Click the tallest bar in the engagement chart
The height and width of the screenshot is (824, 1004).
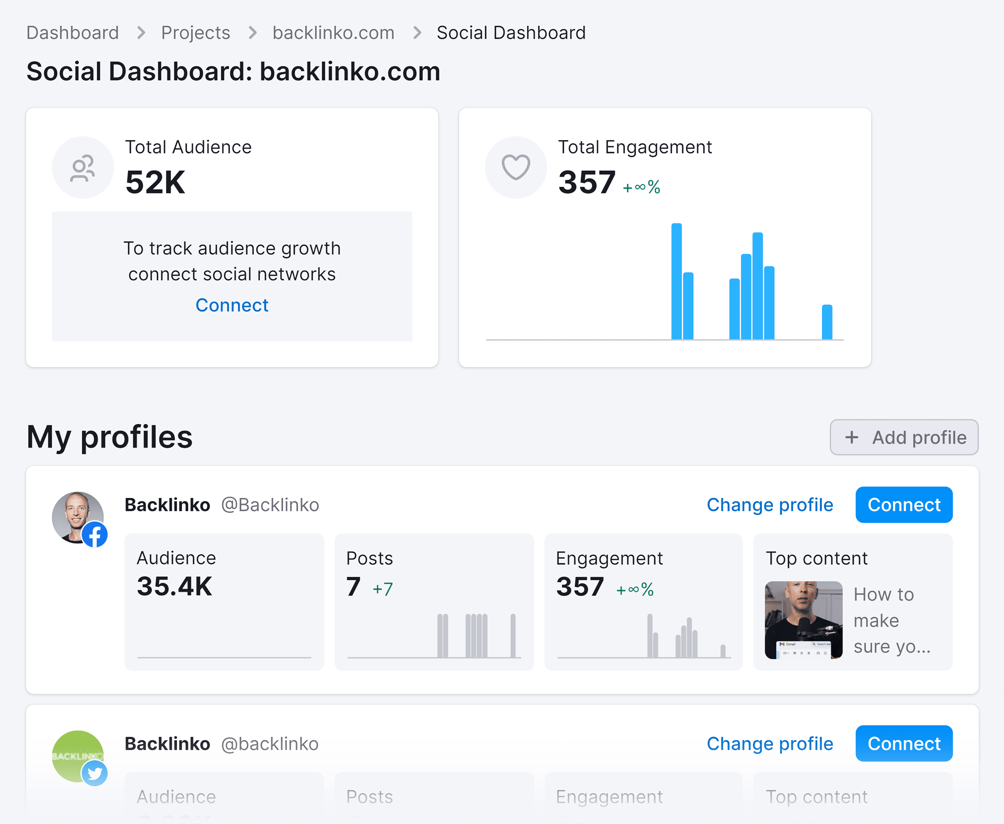[677, 282]
